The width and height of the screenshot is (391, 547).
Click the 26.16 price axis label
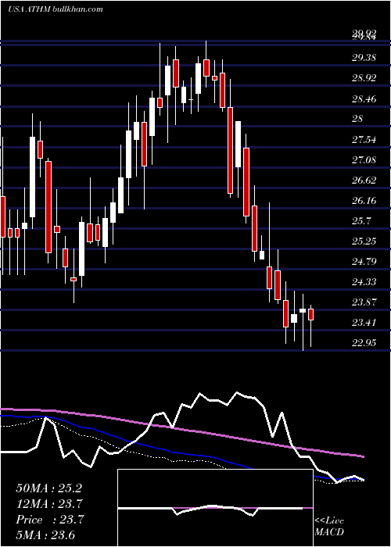click(364, 201)
